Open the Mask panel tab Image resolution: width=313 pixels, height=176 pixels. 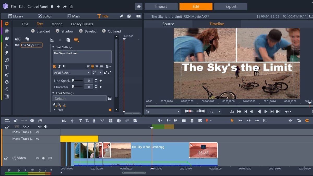pyautogui.click(x=74, y=16)
